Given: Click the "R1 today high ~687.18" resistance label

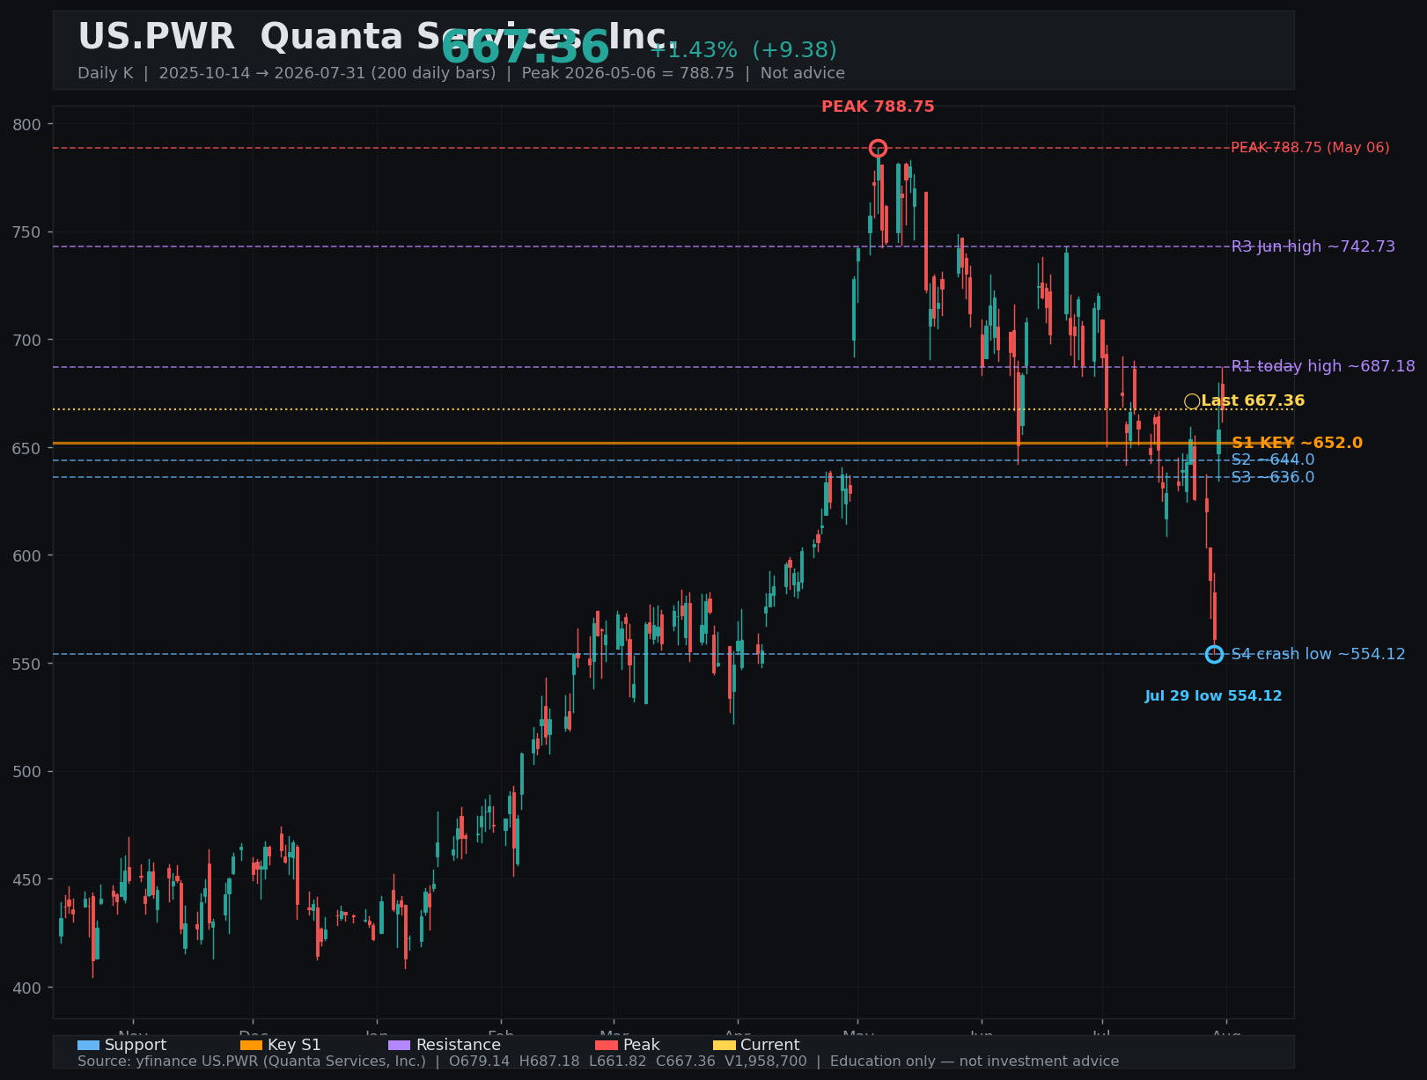Looking at the screenshot, I should pyautogui.click(x=1323, y=366).
